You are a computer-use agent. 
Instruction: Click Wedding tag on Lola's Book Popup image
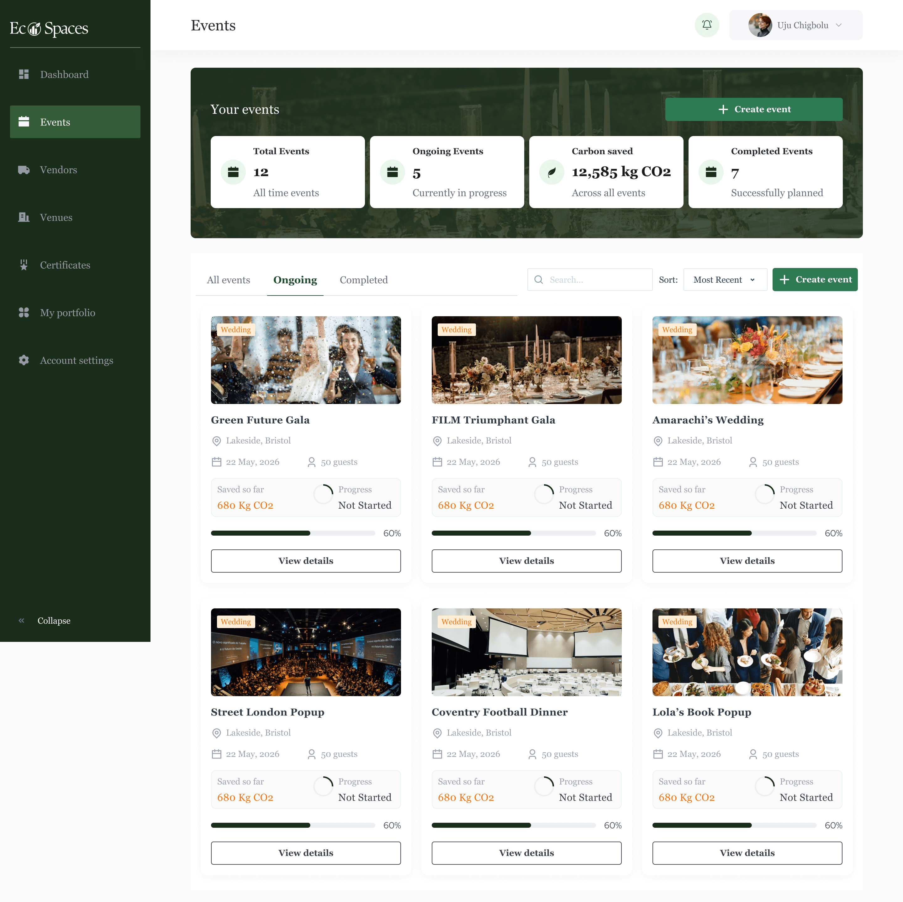(x=677, y=622)
